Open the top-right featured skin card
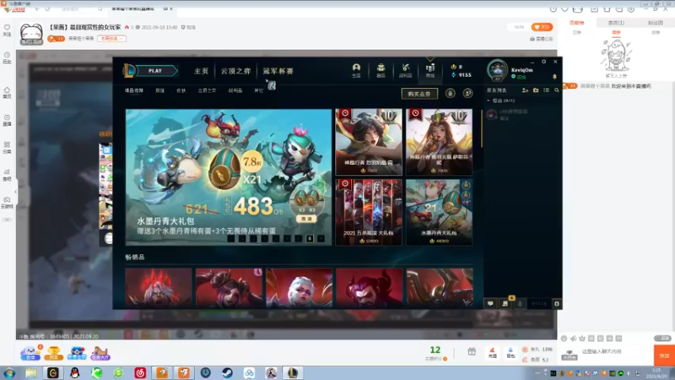 coord(439,142)
